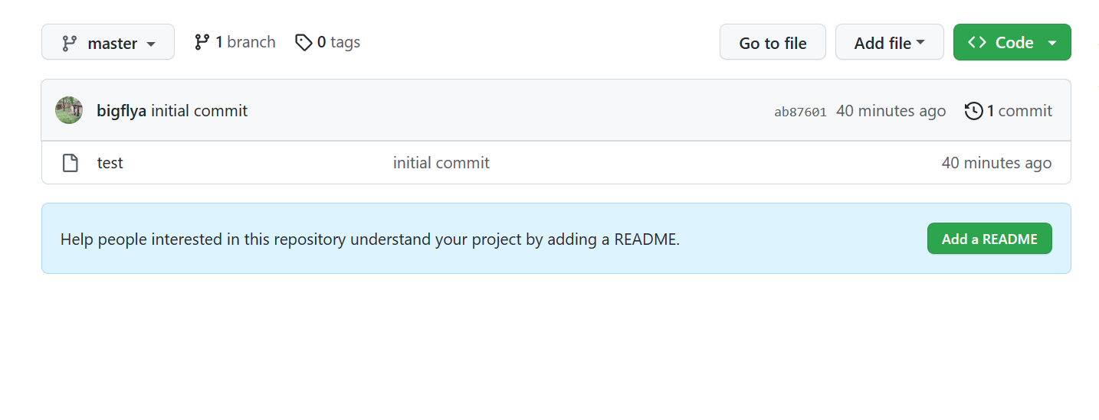Expand the master branch dropdown arrow
This screenshot has height=420, width=1099.
pyautogui.click(x=151, y=44)
